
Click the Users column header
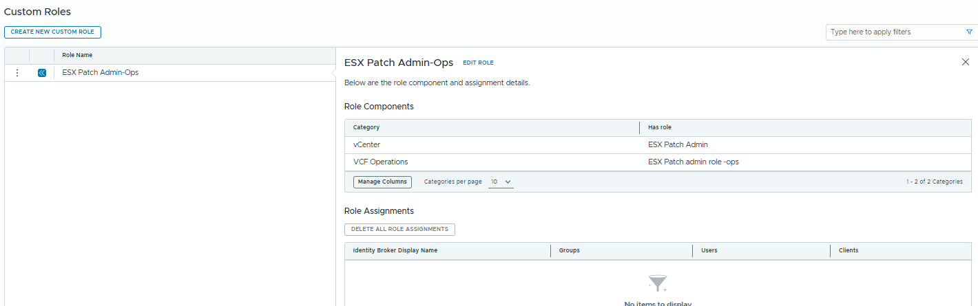pyautogui.click(x=709, y=250)
